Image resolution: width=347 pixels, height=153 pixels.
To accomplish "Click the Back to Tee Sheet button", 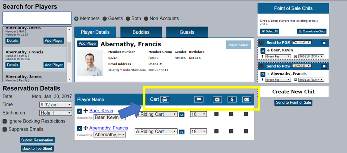I will (37, 149).
